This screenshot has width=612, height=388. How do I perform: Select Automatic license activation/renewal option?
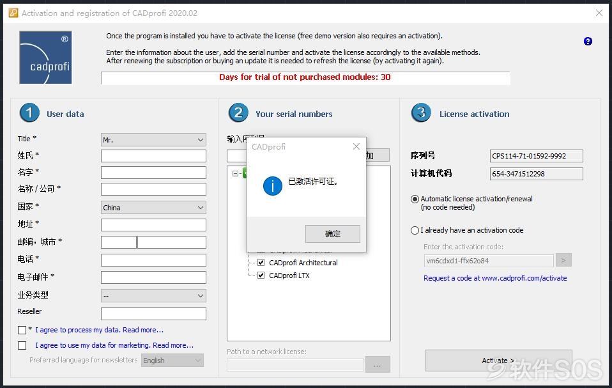[x=415, y=199]
